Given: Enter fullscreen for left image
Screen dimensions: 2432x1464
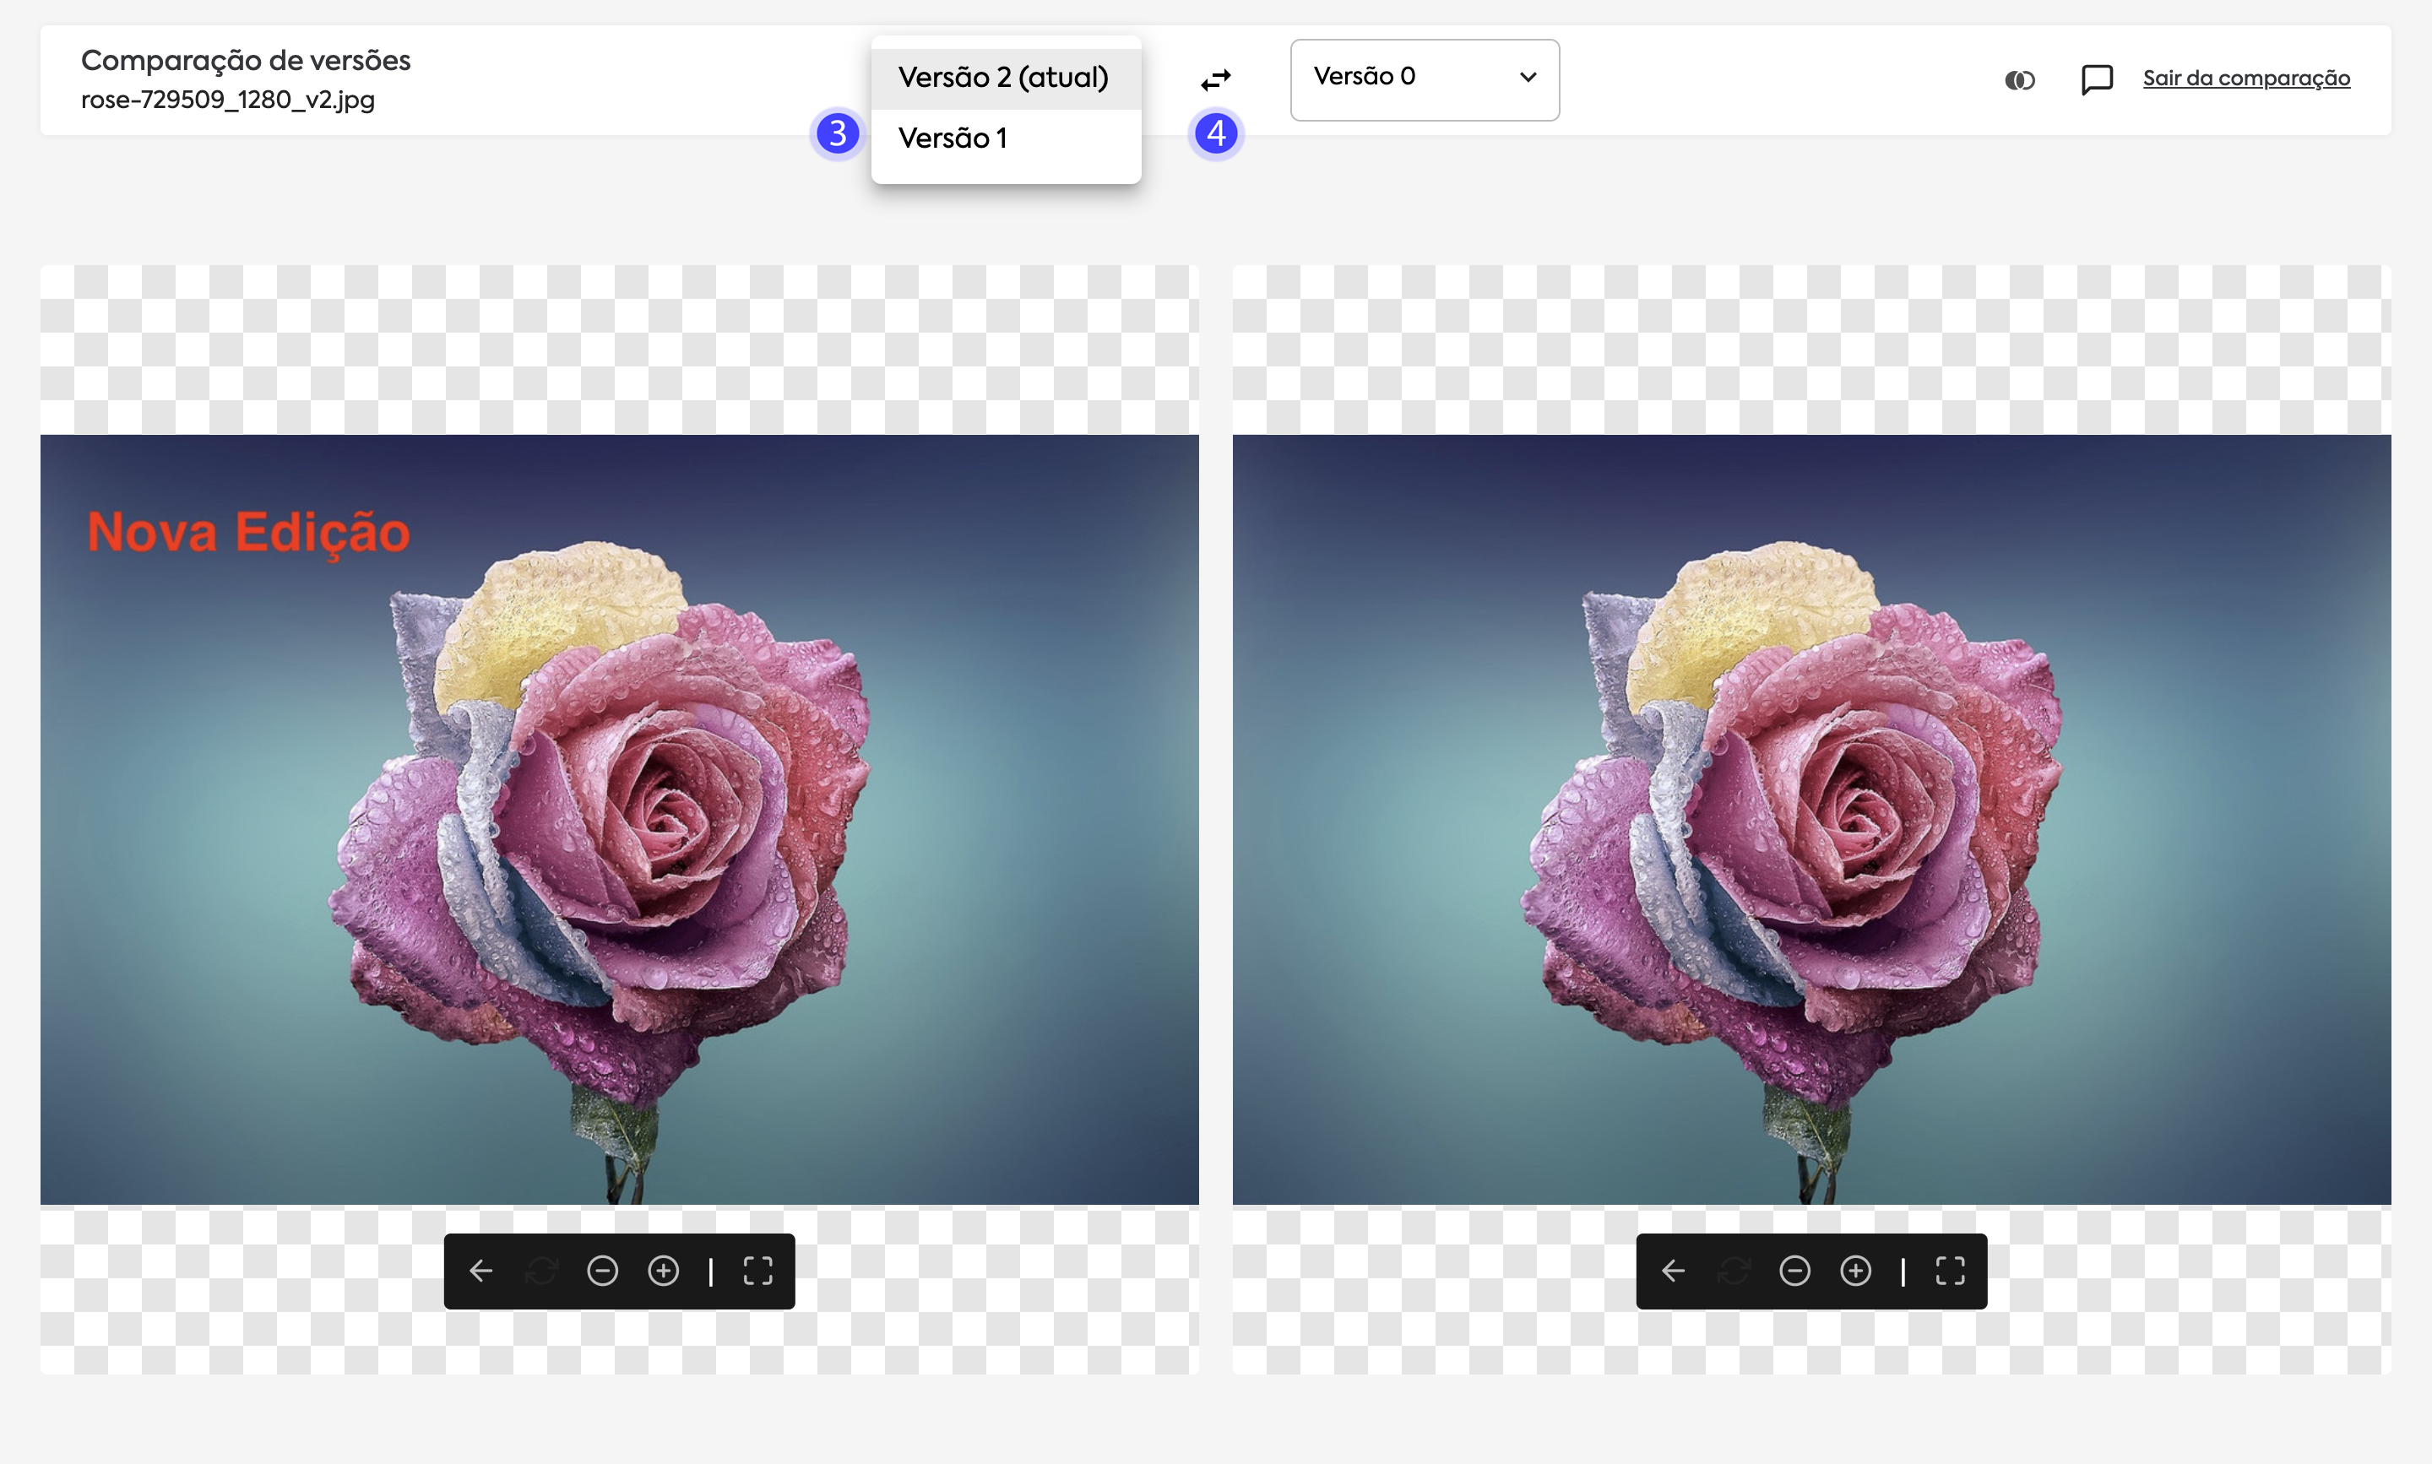Looking at the screenshot, I should (x=757, y=1271).
